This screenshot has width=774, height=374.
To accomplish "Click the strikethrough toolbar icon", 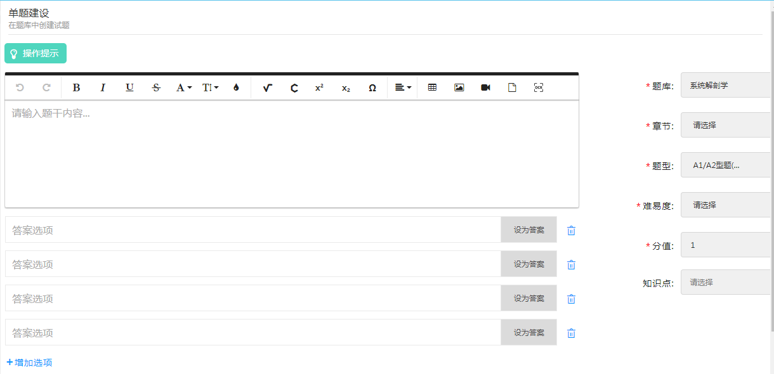I will click(156, 88).
